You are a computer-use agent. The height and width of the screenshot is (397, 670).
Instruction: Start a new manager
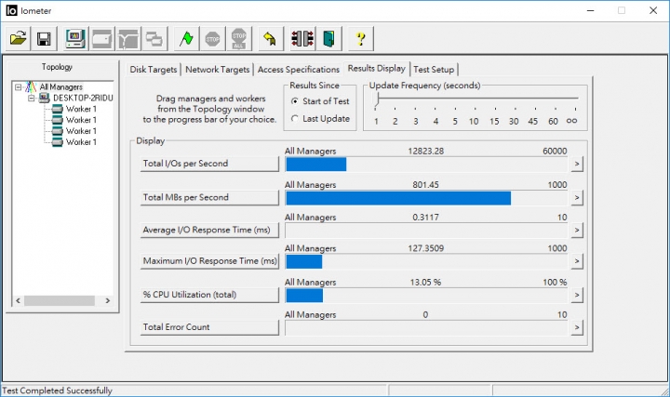[x=75, y=39]
